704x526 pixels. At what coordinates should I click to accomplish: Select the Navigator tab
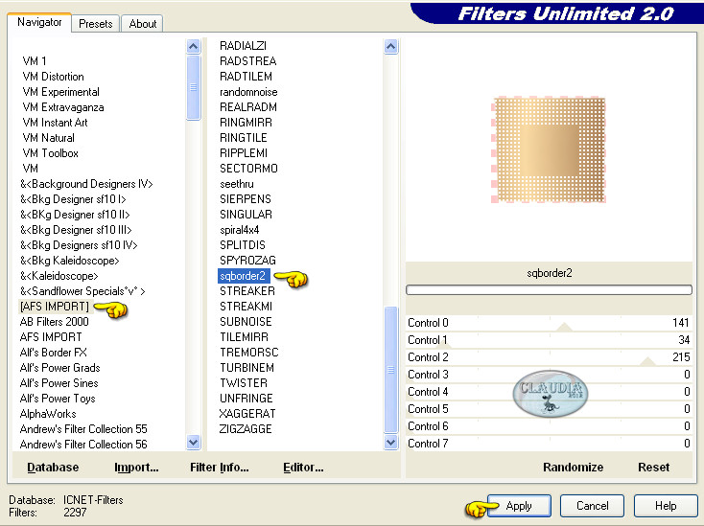tap(39, 22)
